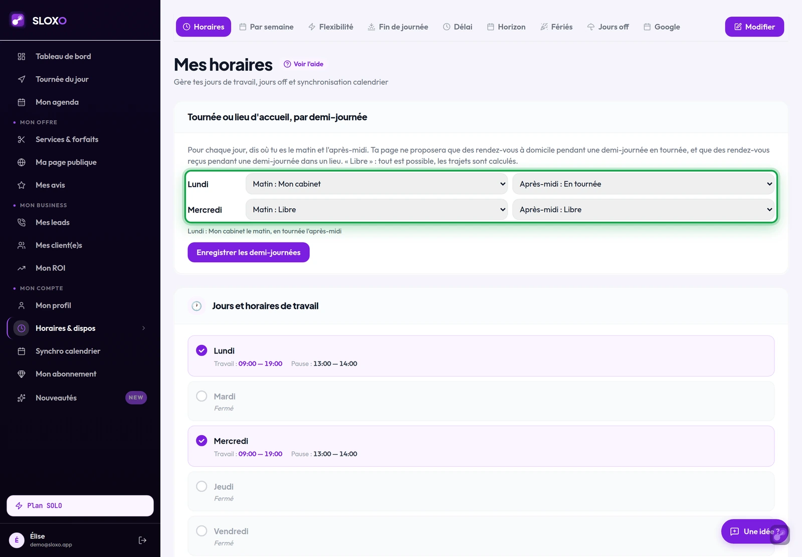Switch to the Flexibilité tab

point(331,27)
